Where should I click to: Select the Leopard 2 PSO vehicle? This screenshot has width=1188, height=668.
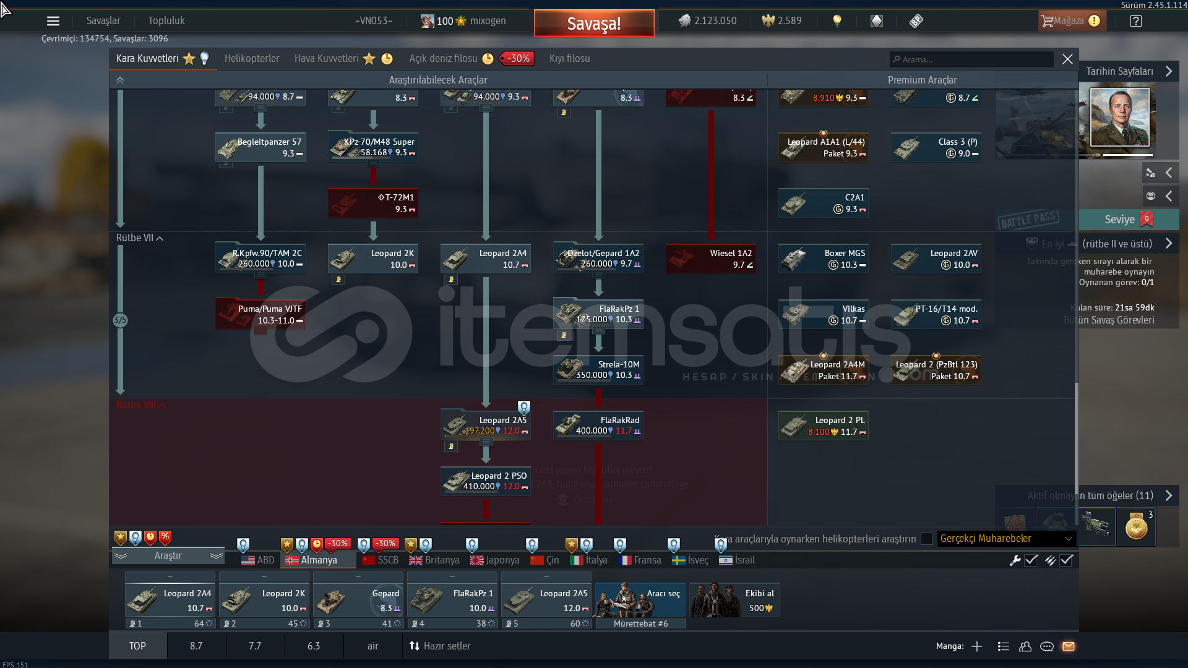(x=486, y=481)
